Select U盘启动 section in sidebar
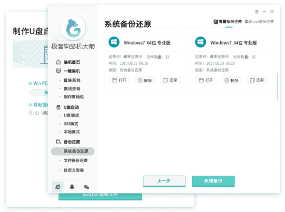Viewport: 285px width, 212px height. tap(72, 107)
